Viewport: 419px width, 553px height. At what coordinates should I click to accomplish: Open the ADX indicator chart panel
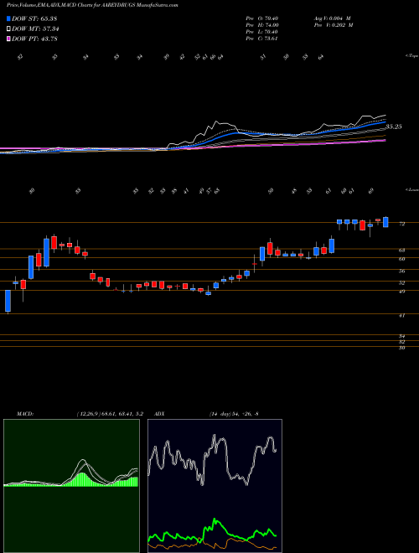(215, 486)
